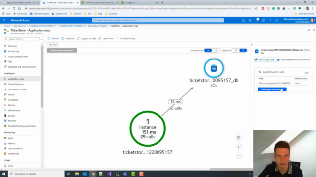Screen dimensions: 316x177
Task: Fit the map to screen
Action: (239, 138)
